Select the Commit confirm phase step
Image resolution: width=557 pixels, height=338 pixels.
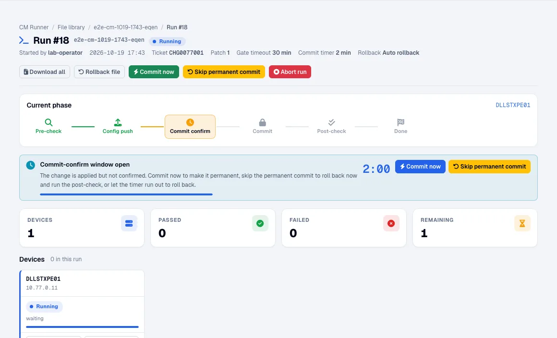coord(190,127)
